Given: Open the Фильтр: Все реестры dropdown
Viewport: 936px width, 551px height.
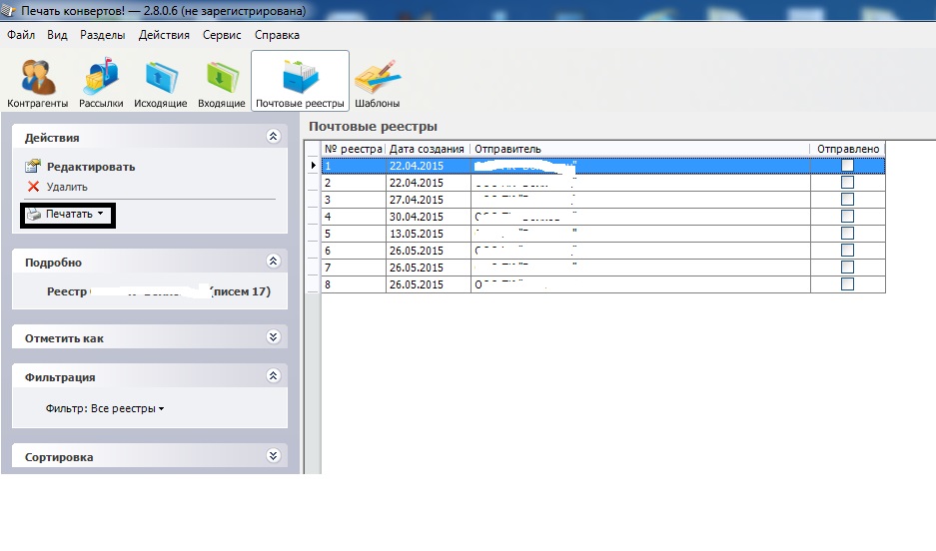Looking at the screenshot, I should pos(105,408).
